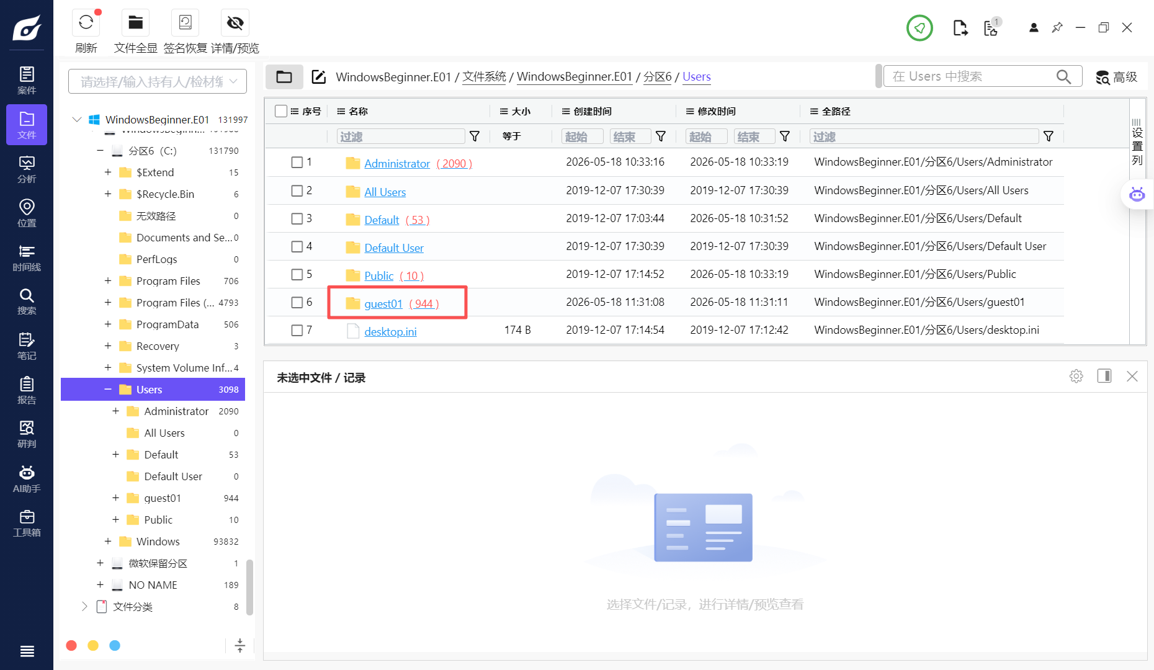
Task: Expand the Administrator subfolder under Users
Action: (115, 411)
